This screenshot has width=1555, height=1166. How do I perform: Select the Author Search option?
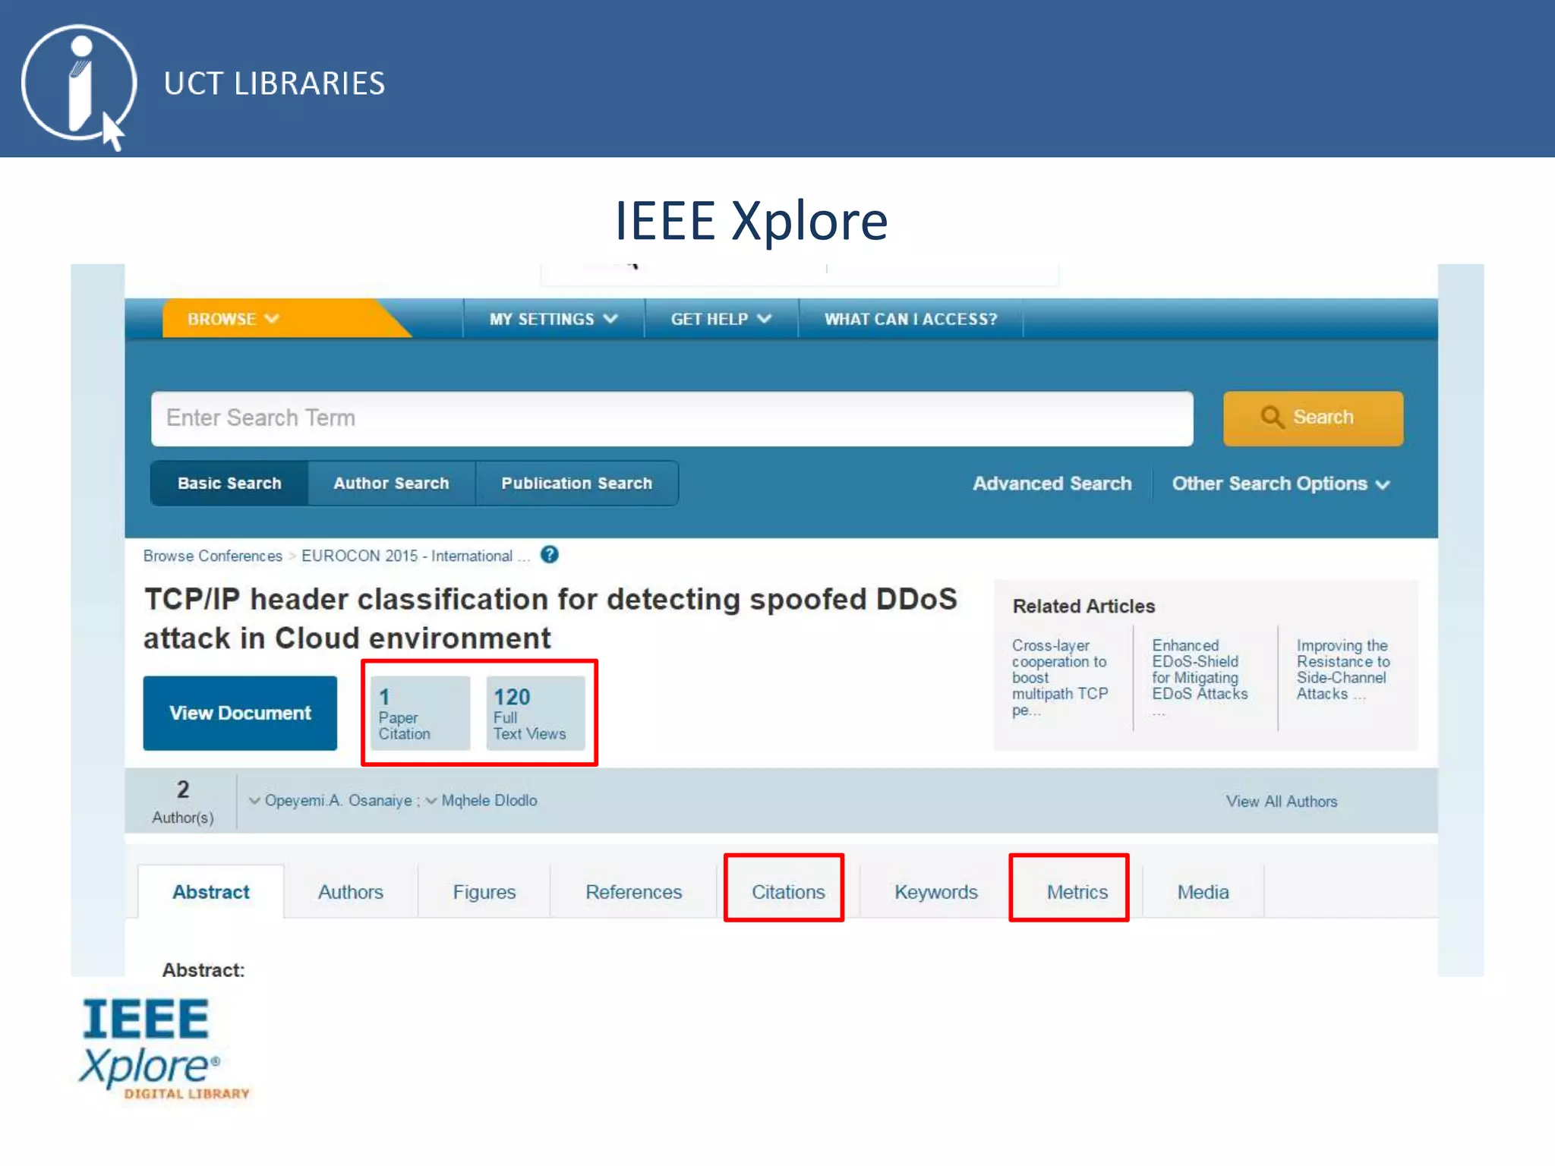(x=392, y=484)
